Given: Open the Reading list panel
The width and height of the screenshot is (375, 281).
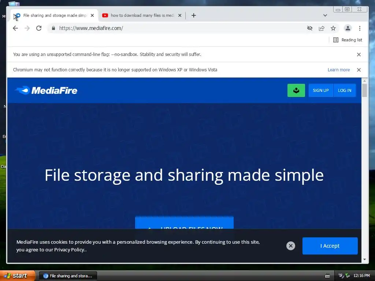Looking at the screenshot, I should point(348,40).
